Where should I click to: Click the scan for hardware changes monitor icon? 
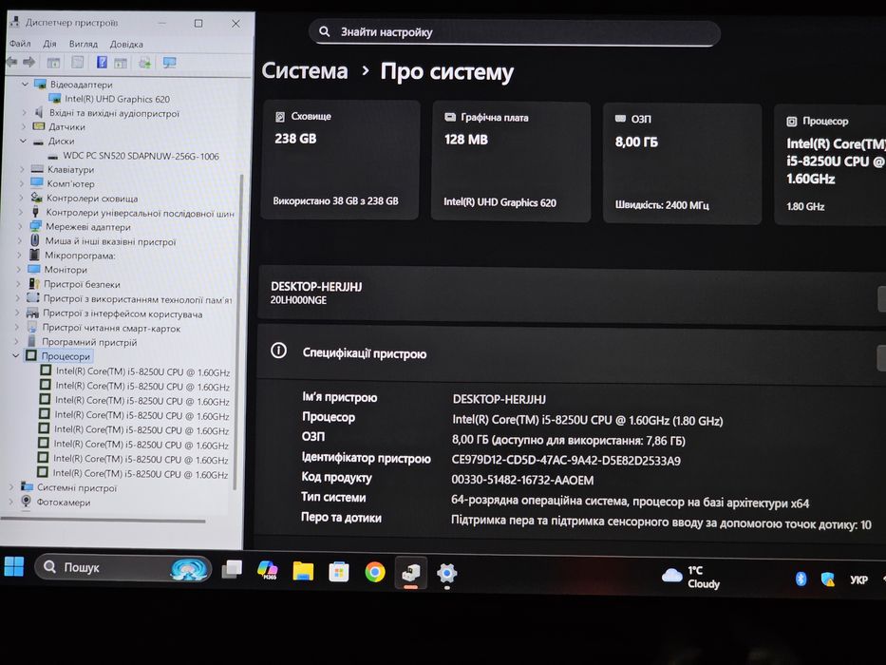click(170, 63)
